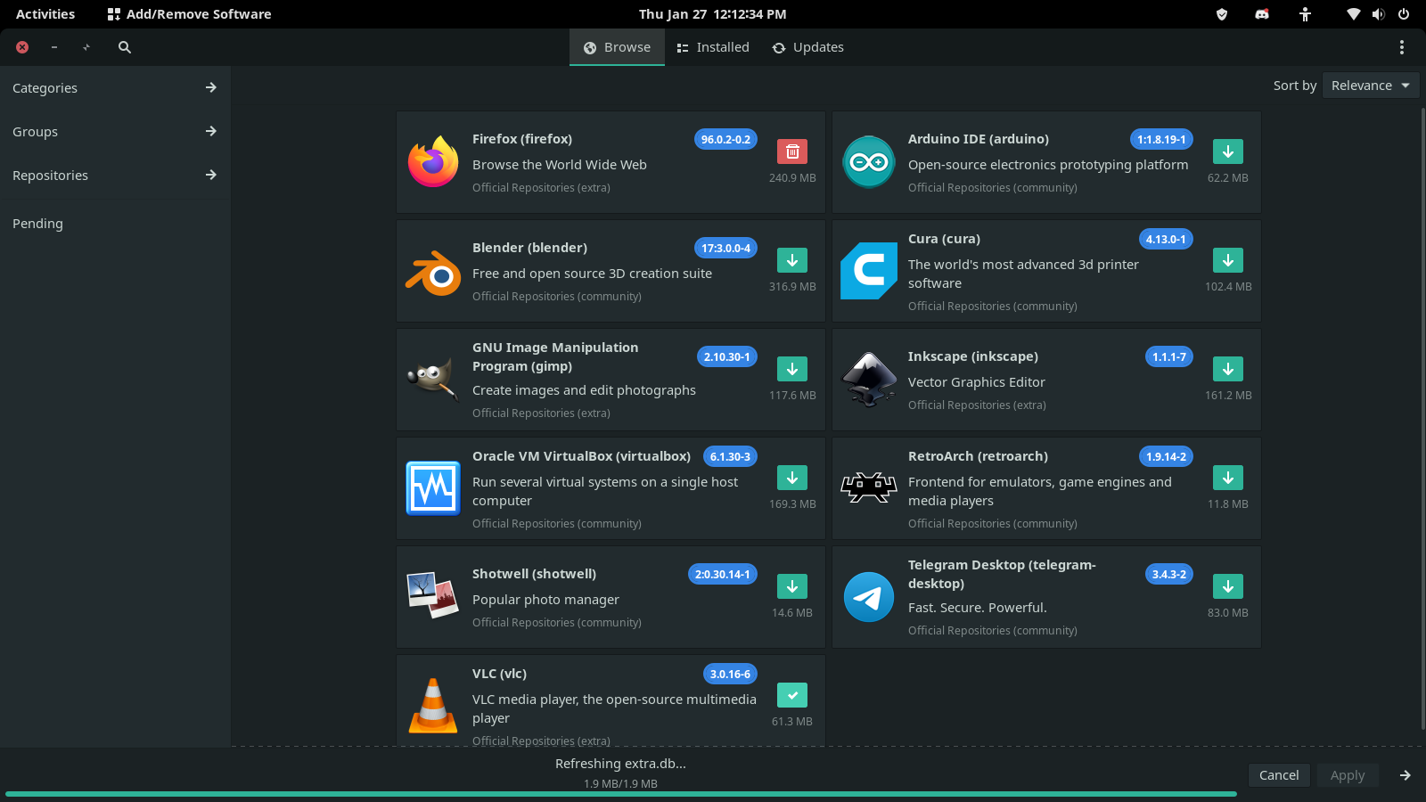This screenshot has width=1426, height=802.
Task: Click the Inkscape version badge 1.1.1-7
Action: point(1168,356)
